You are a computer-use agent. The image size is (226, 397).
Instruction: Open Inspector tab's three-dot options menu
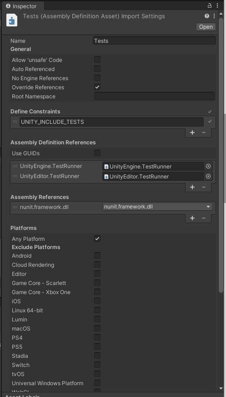coord(217,5)
